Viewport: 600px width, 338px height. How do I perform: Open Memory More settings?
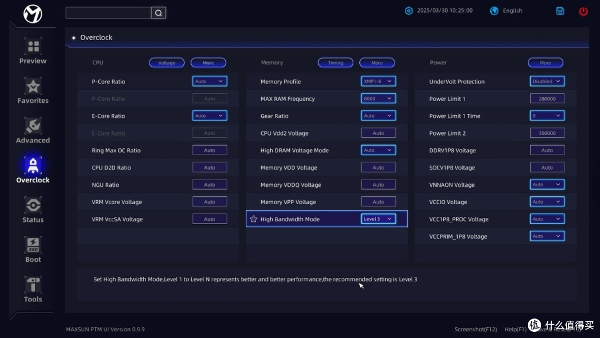point(377,63)
